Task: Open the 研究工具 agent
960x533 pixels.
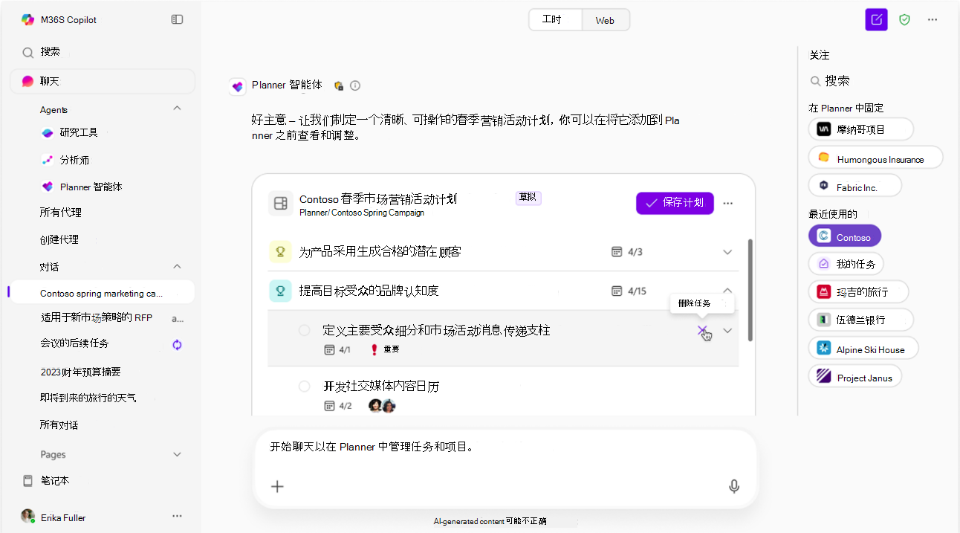Action: pyautogui.click(x=79, y=132)
